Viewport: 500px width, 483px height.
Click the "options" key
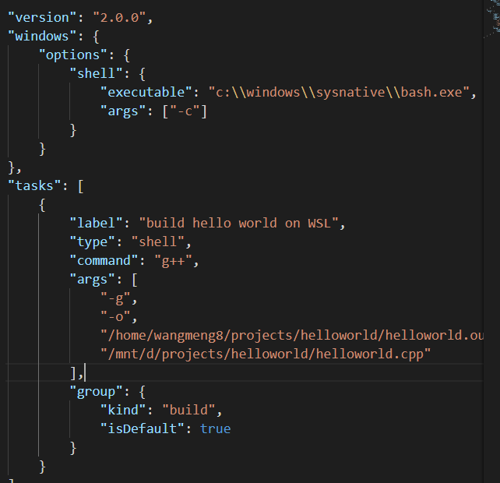click(73, 55)
